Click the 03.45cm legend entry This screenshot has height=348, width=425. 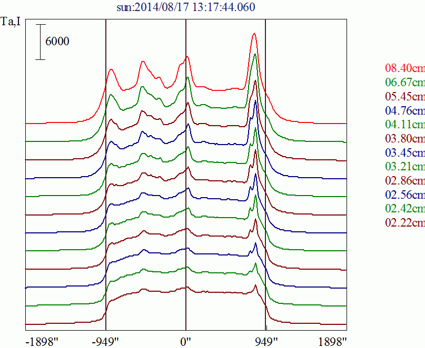point(404,153)
